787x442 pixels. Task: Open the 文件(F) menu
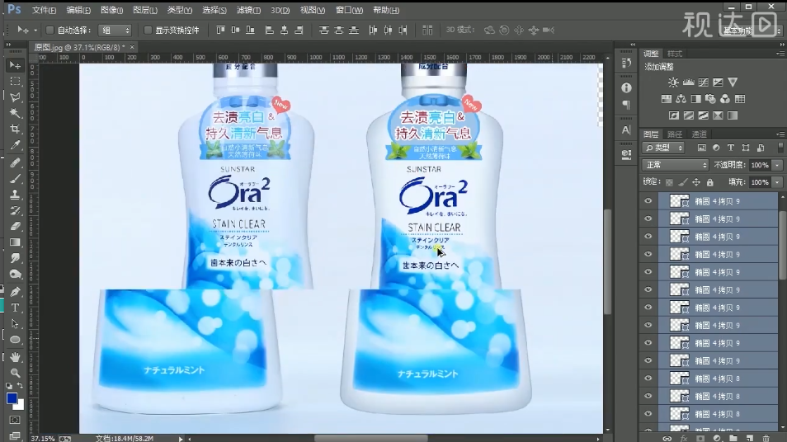point(45,10)
